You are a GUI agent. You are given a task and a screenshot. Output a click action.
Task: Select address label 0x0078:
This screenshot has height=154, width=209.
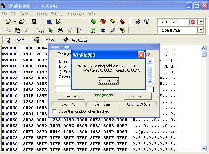(11, 138)
